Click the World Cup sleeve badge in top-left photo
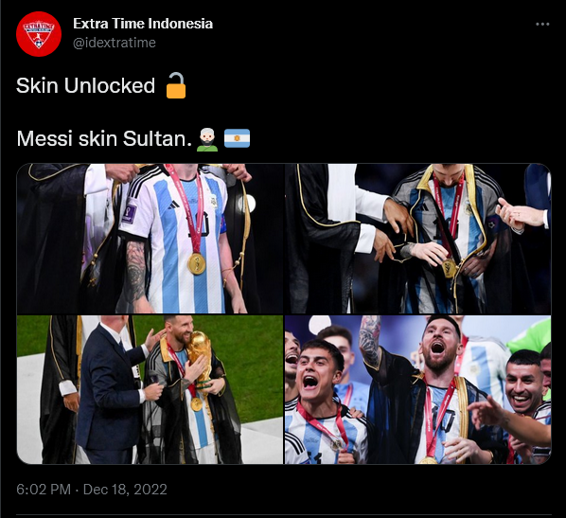Screen dimensions: 566x518 129,213
